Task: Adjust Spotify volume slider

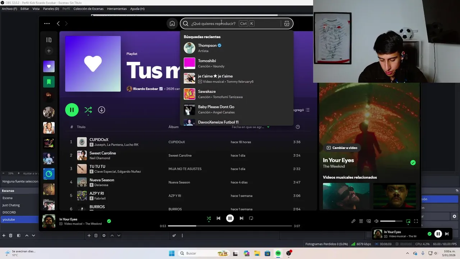Action: coord(391,221)
